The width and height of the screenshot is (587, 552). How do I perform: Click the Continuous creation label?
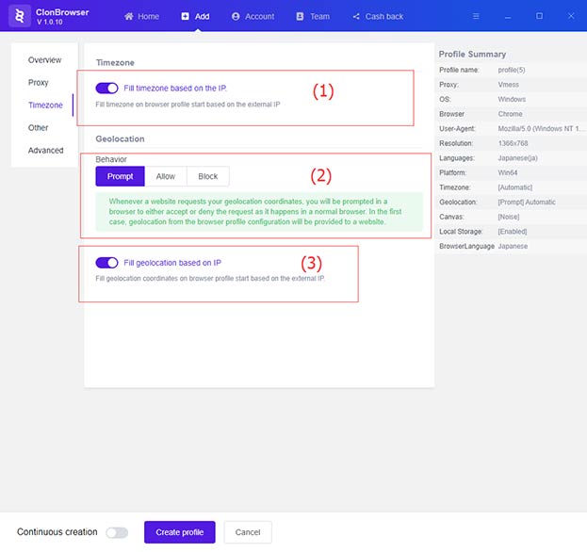click(57, 532)
